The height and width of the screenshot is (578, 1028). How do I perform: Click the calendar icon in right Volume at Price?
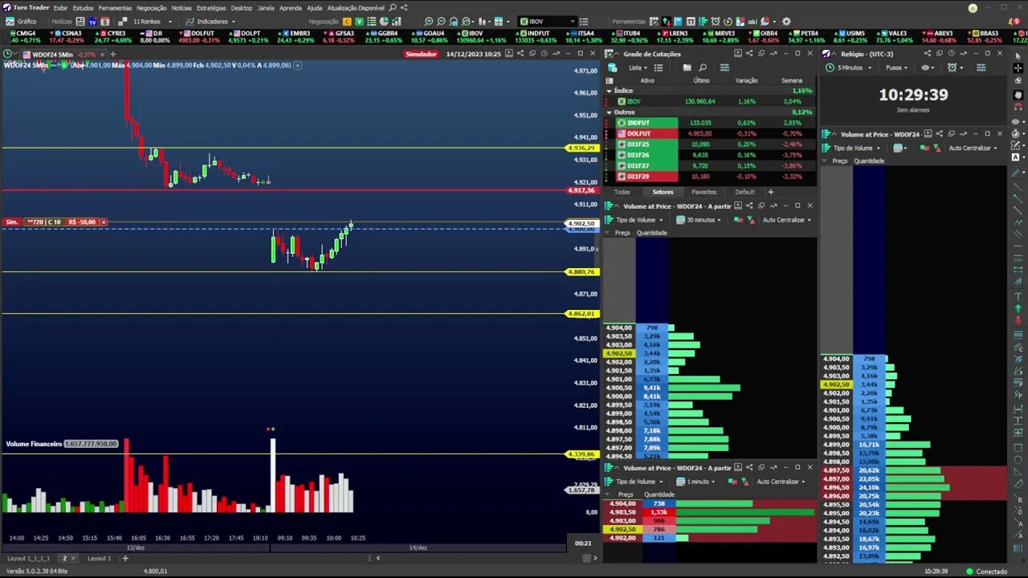pyautogui.click(x=899, y=148)
